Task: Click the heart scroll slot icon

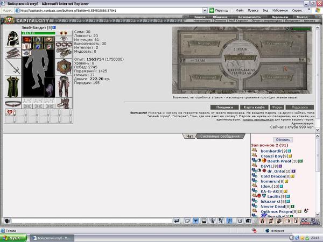Action: [10, 112]
